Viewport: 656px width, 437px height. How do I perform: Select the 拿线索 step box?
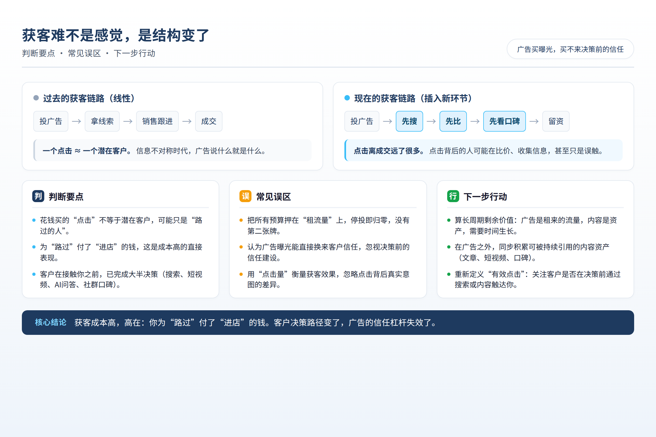[102, 121]
